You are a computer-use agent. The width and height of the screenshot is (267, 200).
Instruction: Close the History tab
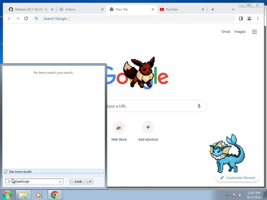(x=102, y=10)
